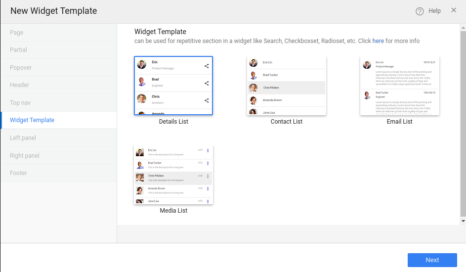Click the Help question mark icon
Viewport: 466px width, 272px height.
(420, 11)
